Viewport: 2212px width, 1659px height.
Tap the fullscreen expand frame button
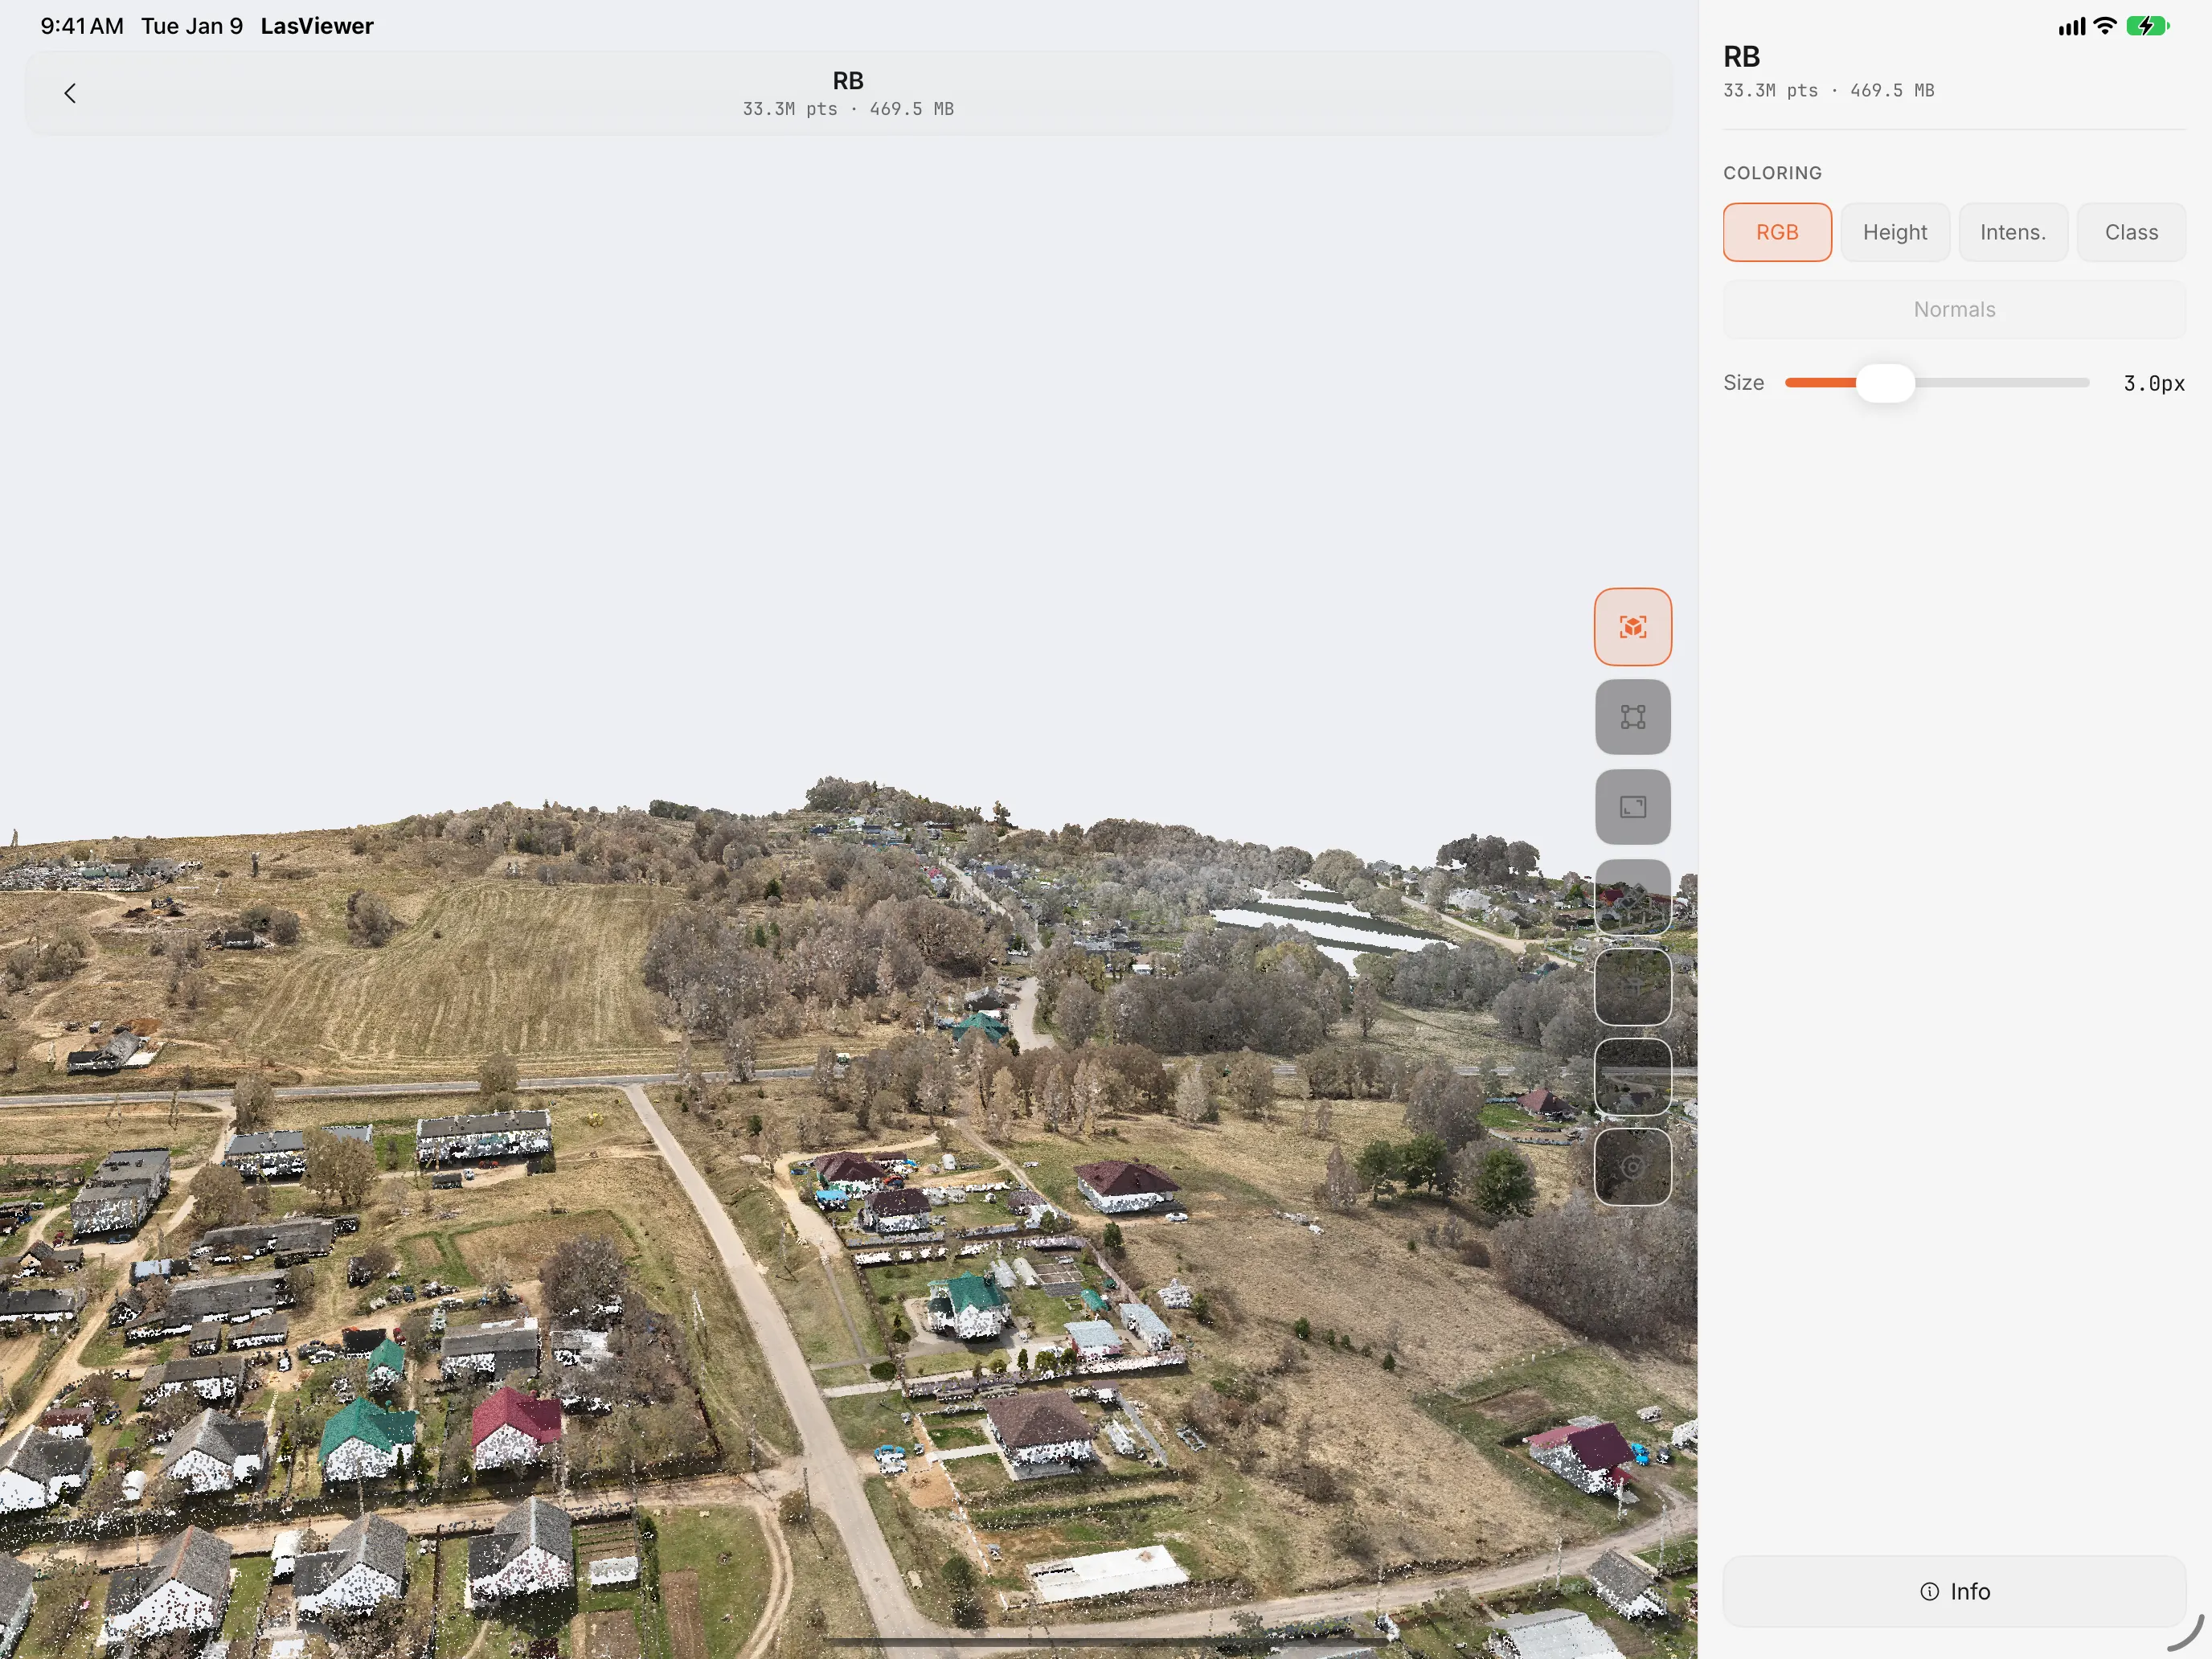point(1632,807)
